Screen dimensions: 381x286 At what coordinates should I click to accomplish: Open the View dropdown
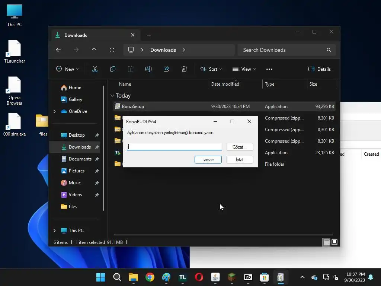click(x=244, y=69)
